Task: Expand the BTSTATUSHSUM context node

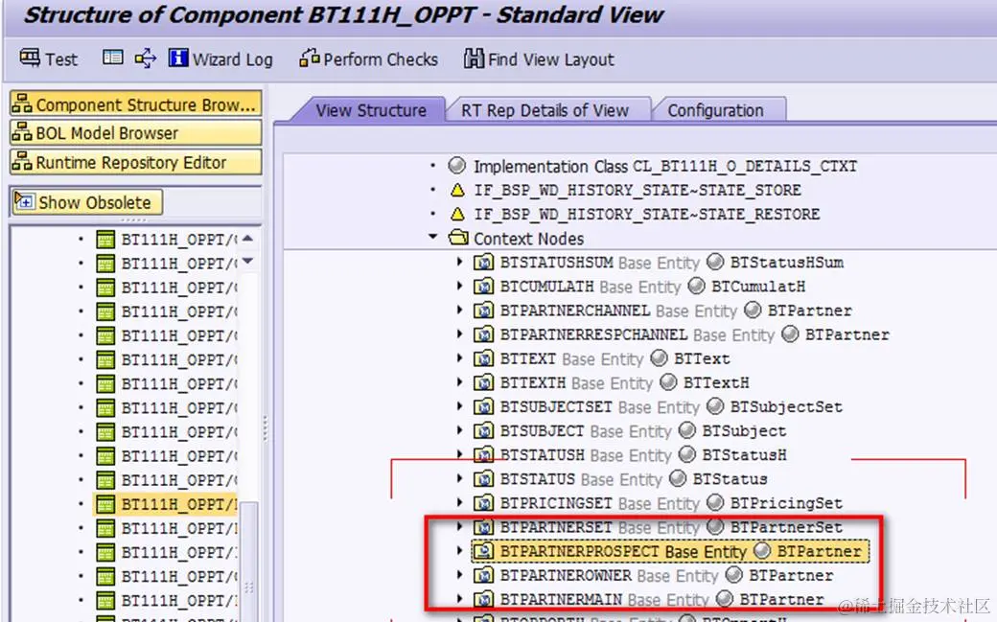Action: tap(459, 262)
